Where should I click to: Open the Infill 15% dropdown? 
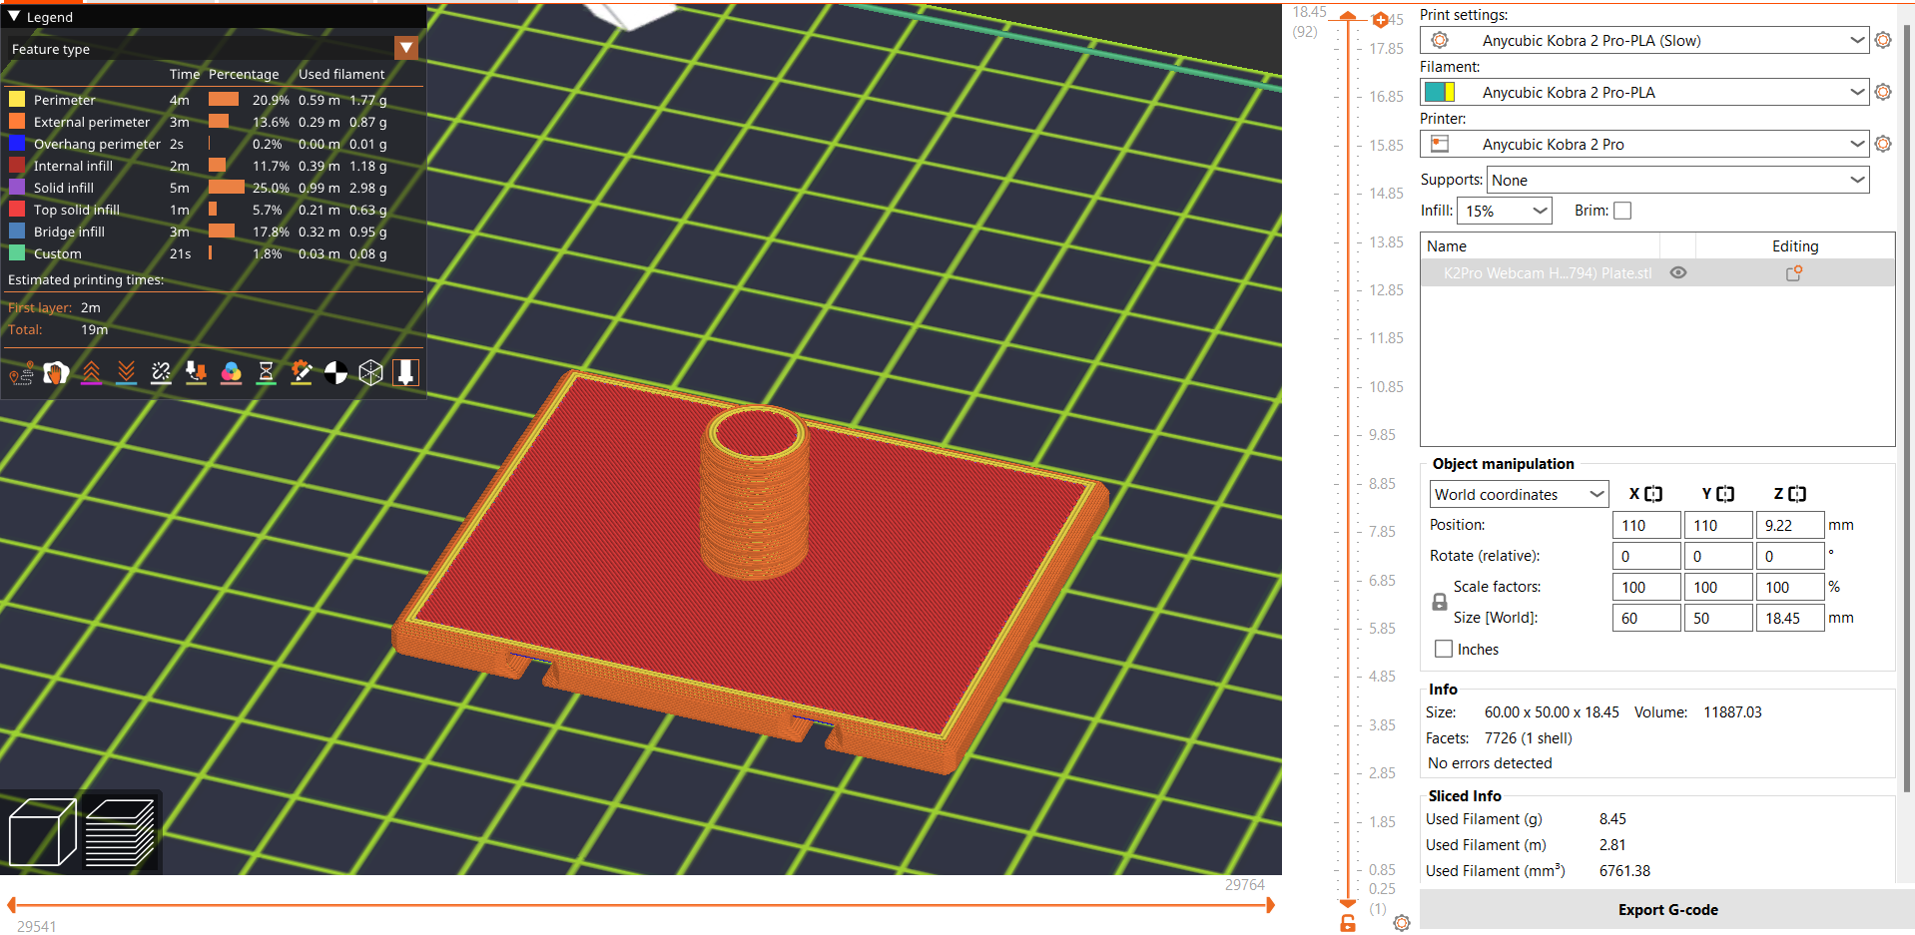coord(1505,211)
